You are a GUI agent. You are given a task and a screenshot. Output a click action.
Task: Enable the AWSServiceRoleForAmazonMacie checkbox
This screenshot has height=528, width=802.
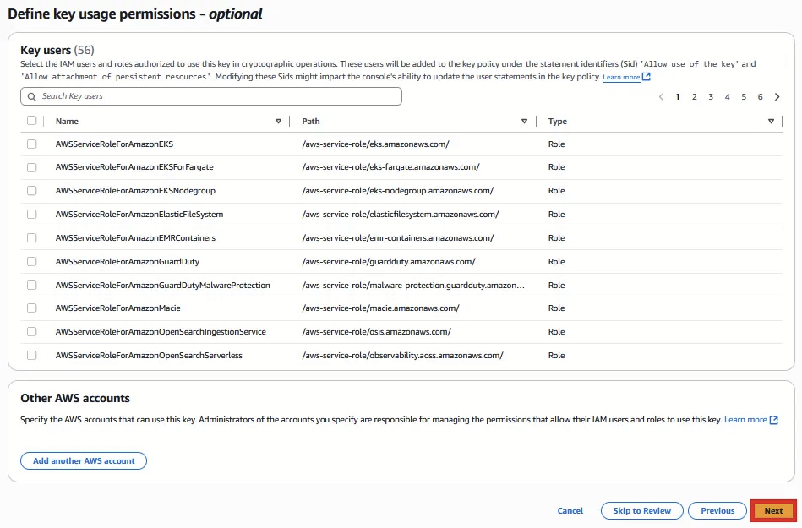(x=32, y=308)
